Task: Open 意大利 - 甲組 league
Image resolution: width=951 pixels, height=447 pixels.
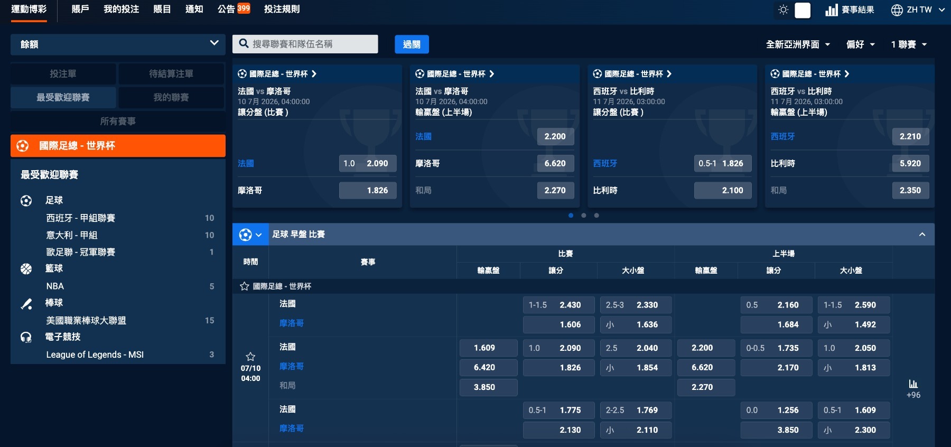Action: 72,235
